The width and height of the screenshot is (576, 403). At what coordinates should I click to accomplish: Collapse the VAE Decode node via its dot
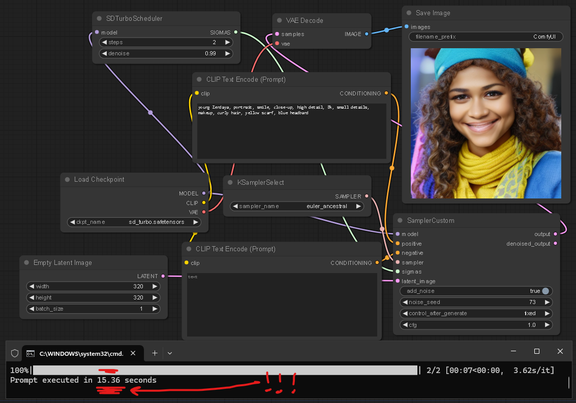279,21
